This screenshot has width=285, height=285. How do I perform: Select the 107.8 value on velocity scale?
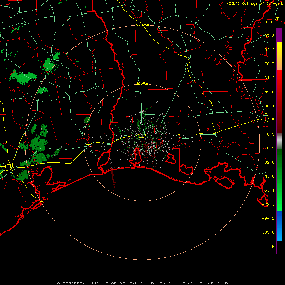pos(268,35)
